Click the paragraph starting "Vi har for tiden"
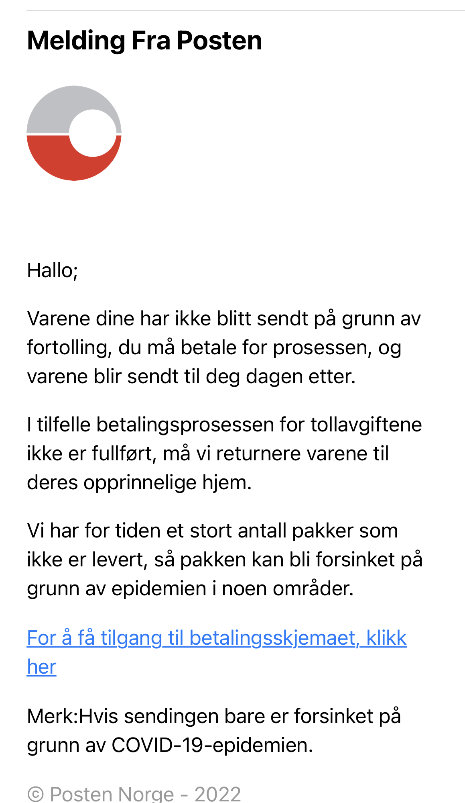This screenshot has width=465, height=803. pyautogui.click(x=224, y=560)
